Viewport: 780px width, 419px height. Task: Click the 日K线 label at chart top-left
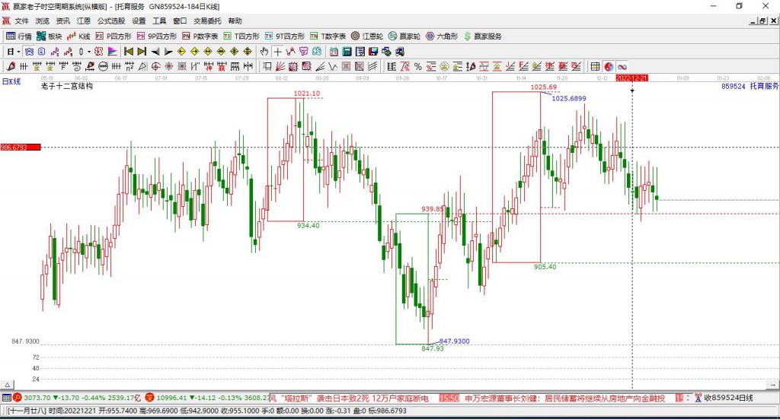pyautogui.click(x=11, y=81)
